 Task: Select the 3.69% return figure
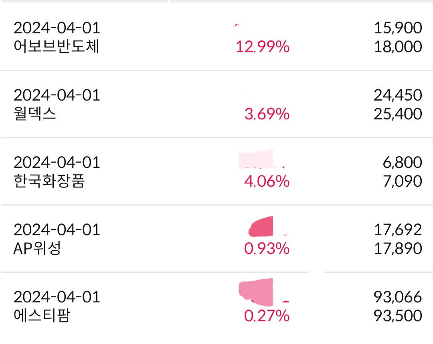(x=267, y=115)
